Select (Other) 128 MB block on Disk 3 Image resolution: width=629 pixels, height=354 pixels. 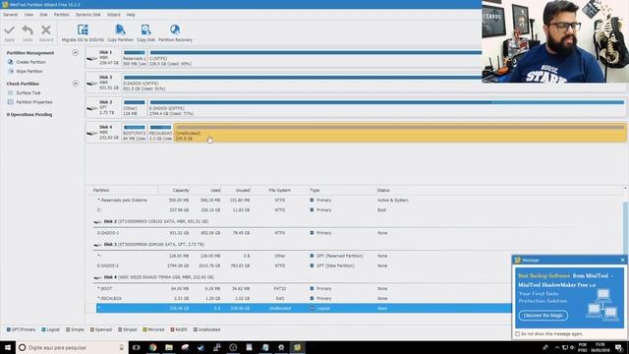point(135,108)
